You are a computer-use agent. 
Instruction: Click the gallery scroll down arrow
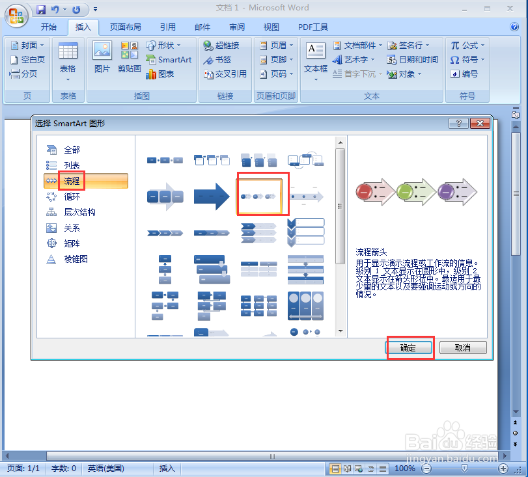[340, 331]
